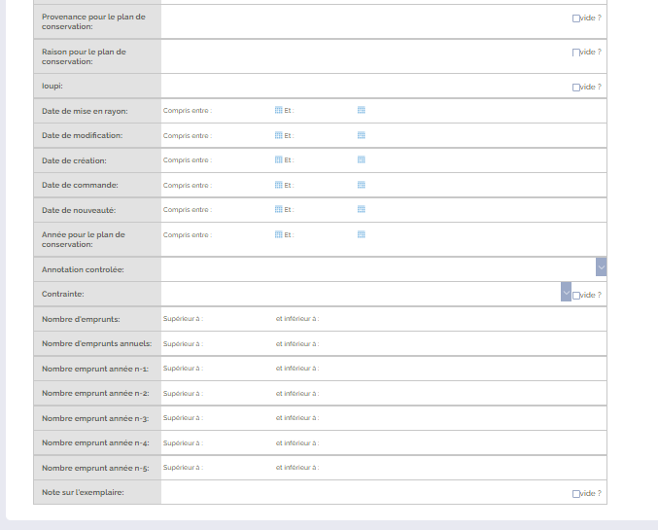Viewport: 658px width, 530px height.
Task: Click 'Supérieur à' field for Nombre d'emprunts annuels
Action: click(239, 343)
